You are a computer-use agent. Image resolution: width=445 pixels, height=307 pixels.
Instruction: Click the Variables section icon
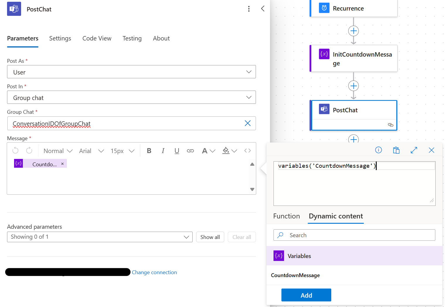click(279, 256)
